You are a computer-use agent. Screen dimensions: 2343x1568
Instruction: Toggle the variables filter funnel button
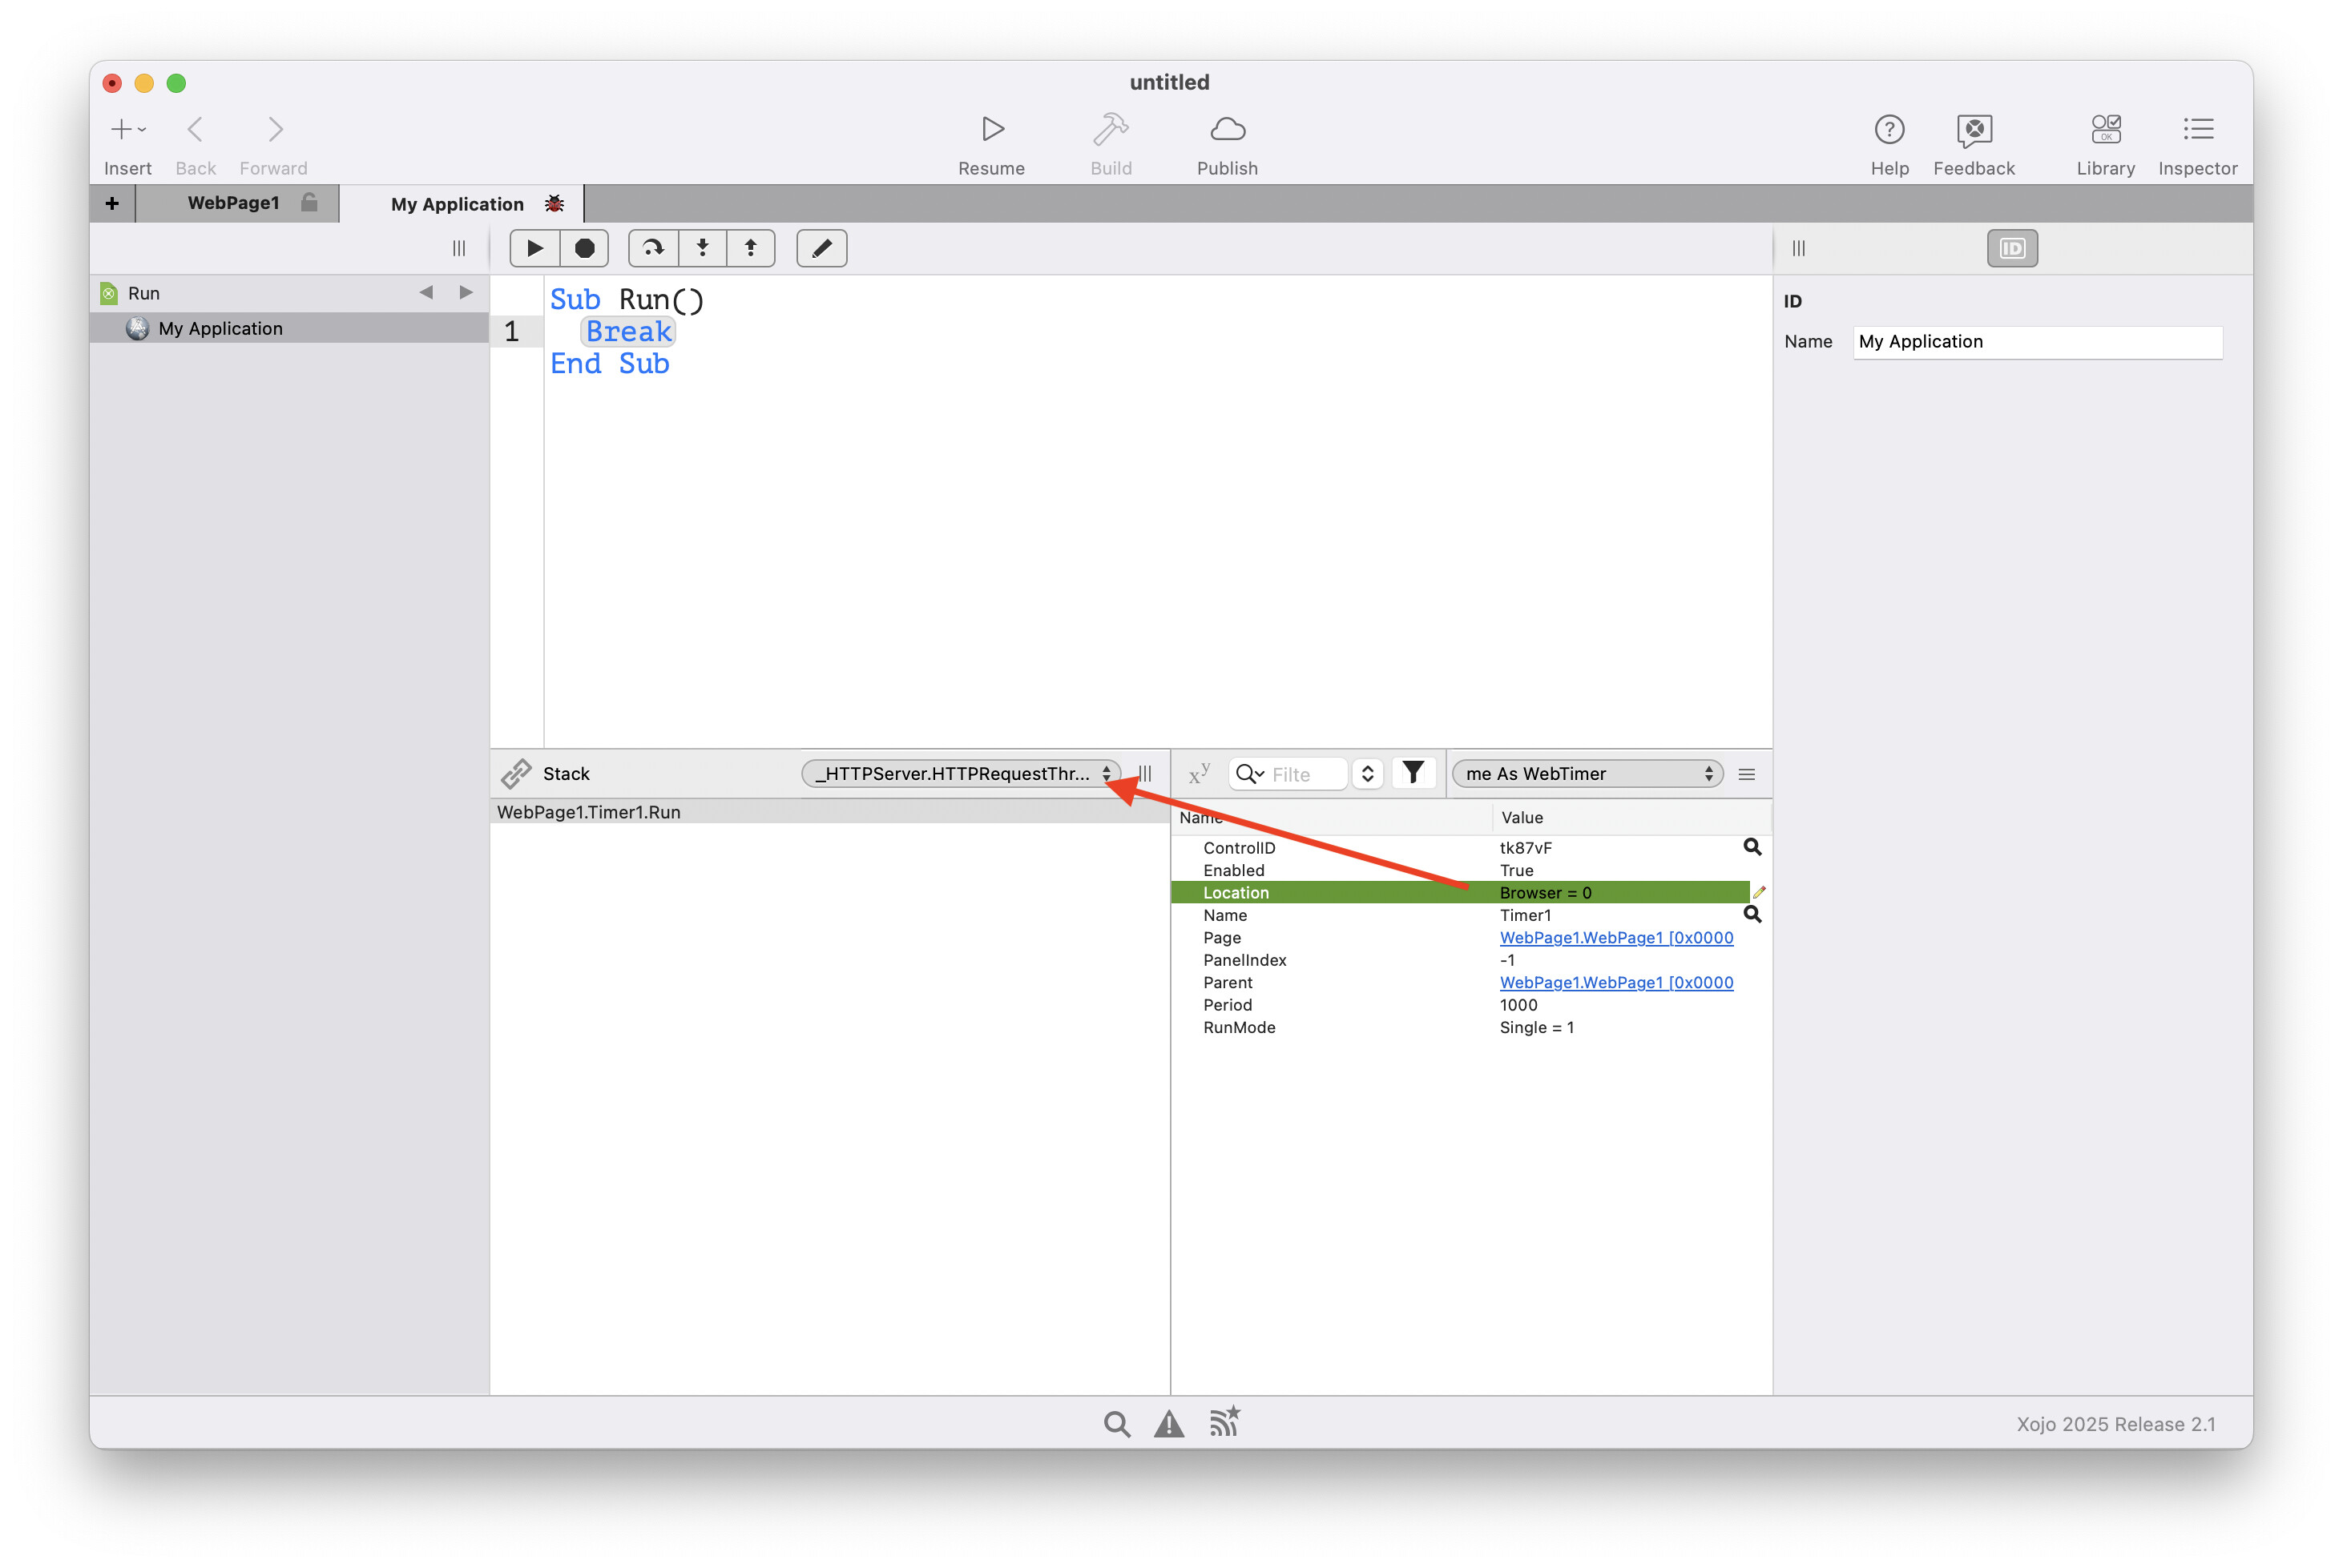click(x=1413, y=773)
